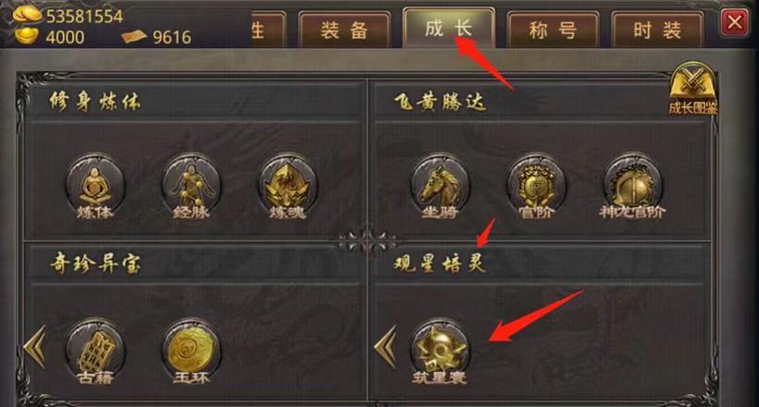Switch to the 时装 fashion tab
The image size is (759, 407).
click(x=657, y=31)
